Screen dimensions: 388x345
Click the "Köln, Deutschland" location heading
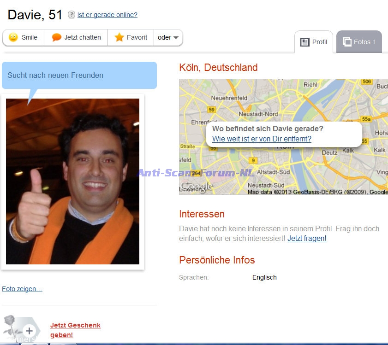pyautogui.click(x=218, y=68)
